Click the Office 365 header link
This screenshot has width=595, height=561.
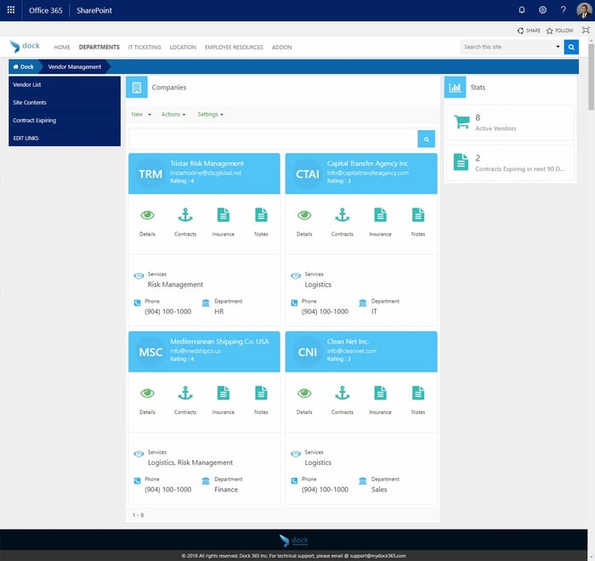click(46, 10)
